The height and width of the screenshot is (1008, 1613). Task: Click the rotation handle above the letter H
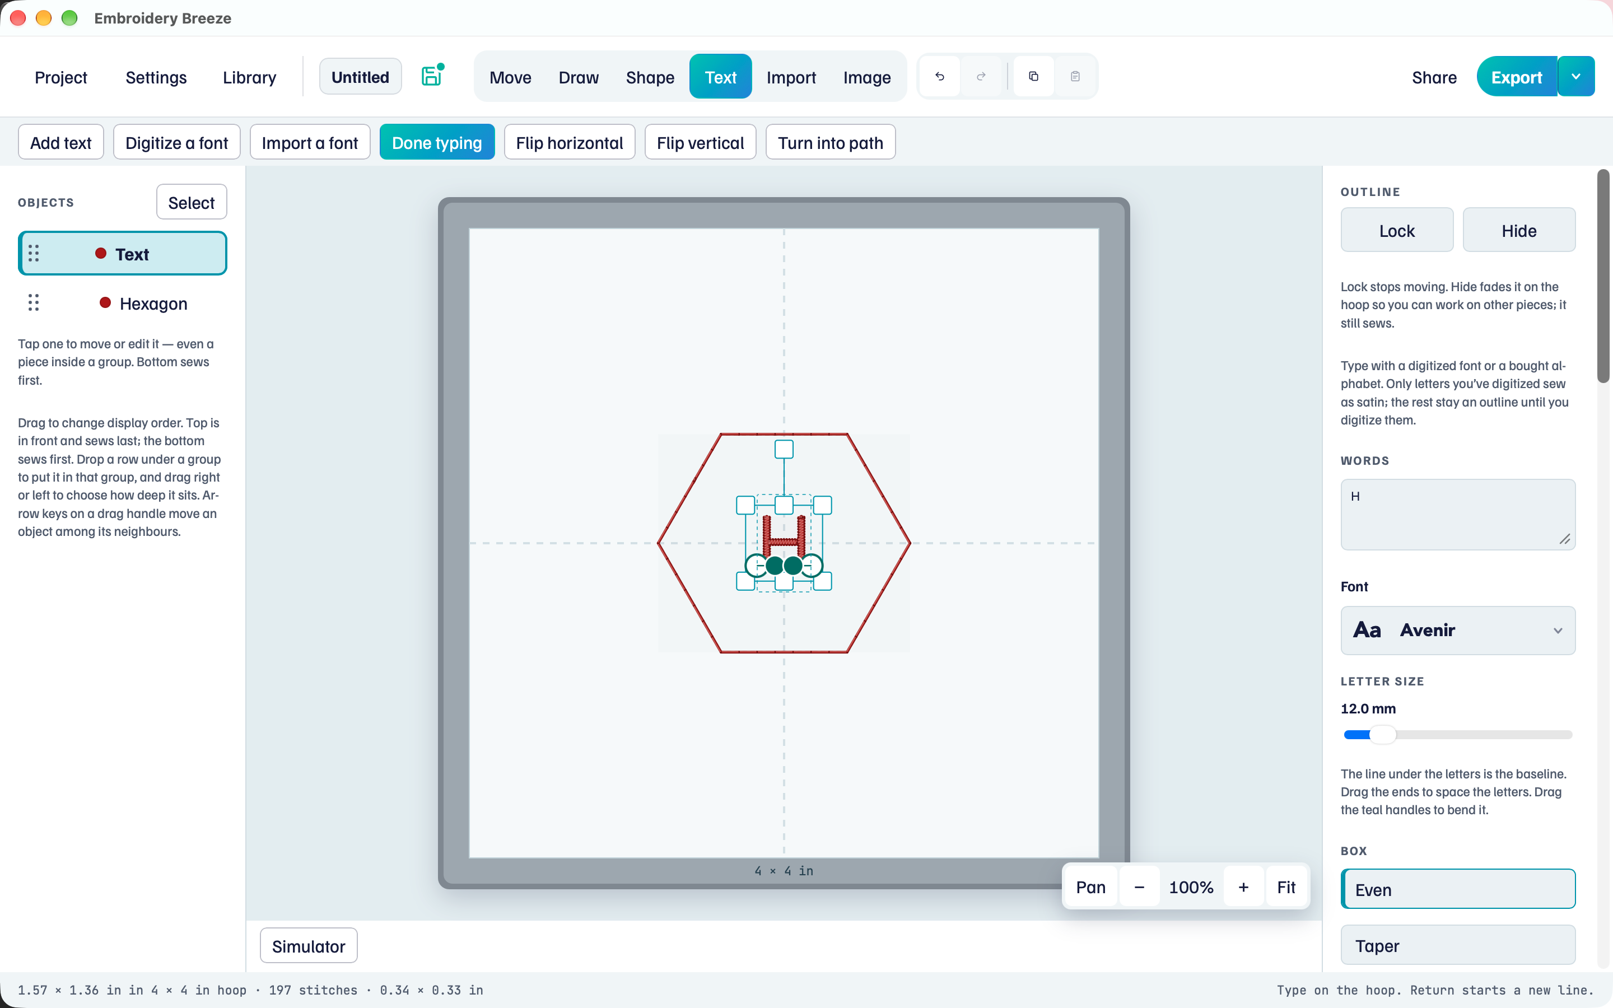click(x=784, y=449)
